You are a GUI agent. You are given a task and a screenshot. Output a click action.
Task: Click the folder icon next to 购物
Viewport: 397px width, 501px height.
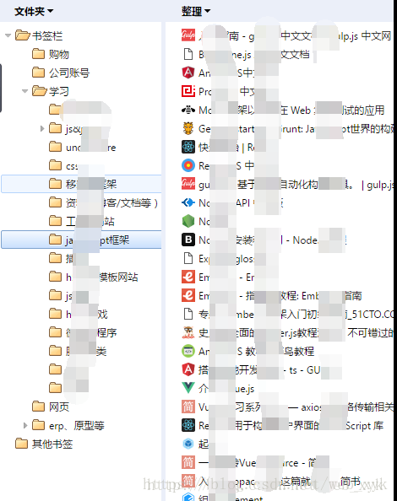pyautogui.click(x=38, y=54)
